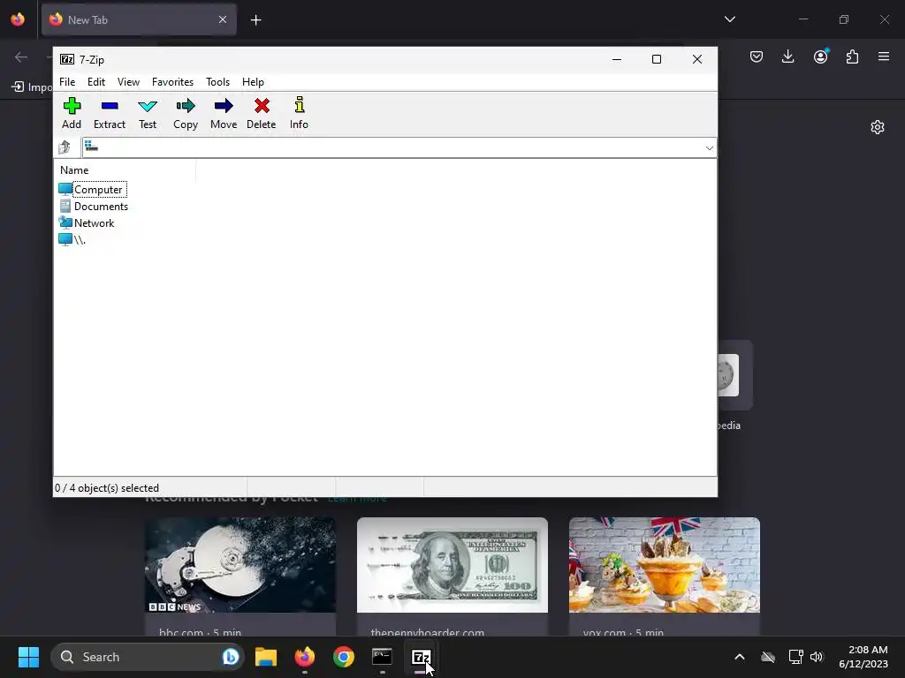The image size is (905, 678).
Task: Click the Save to Pocket icon in Firefox
Action: click(757, 56)
